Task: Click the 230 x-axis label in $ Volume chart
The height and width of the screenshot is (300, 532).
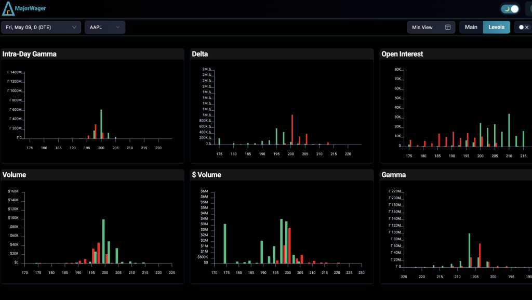Action: click(362, 273)
